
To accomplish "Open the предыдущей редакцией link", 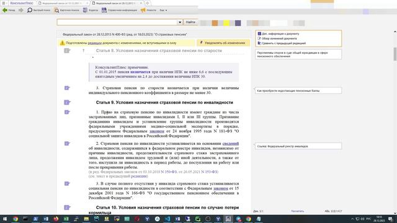I will [139, 176].
